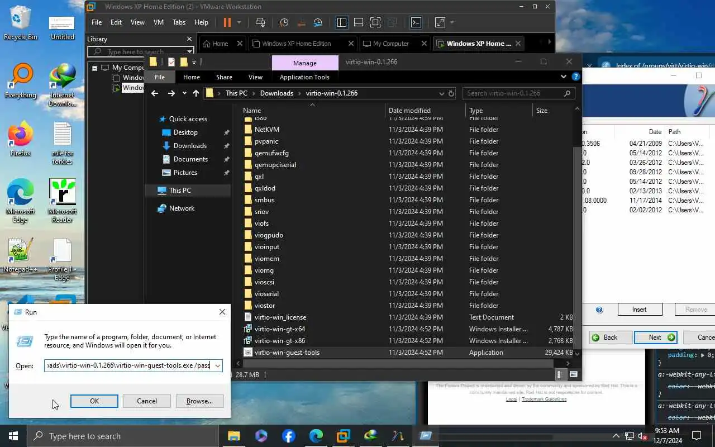Select the vioserial folder

coord(266,294)
